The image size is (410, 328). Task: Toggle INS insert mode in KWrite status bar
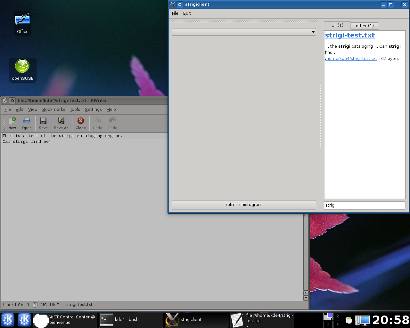click(x=43, y=305)
